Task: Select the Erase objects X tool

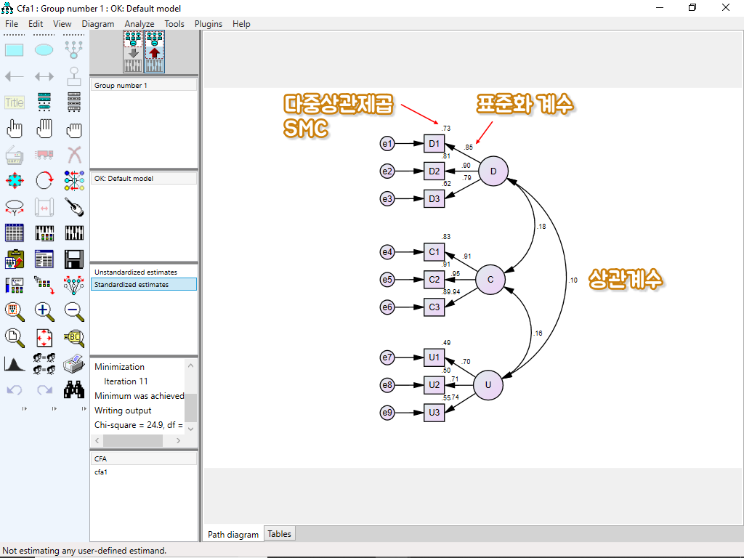Action: (74, 155)
